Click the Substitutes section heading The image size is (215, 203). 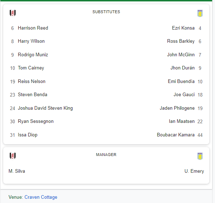[x=106, y=12]
